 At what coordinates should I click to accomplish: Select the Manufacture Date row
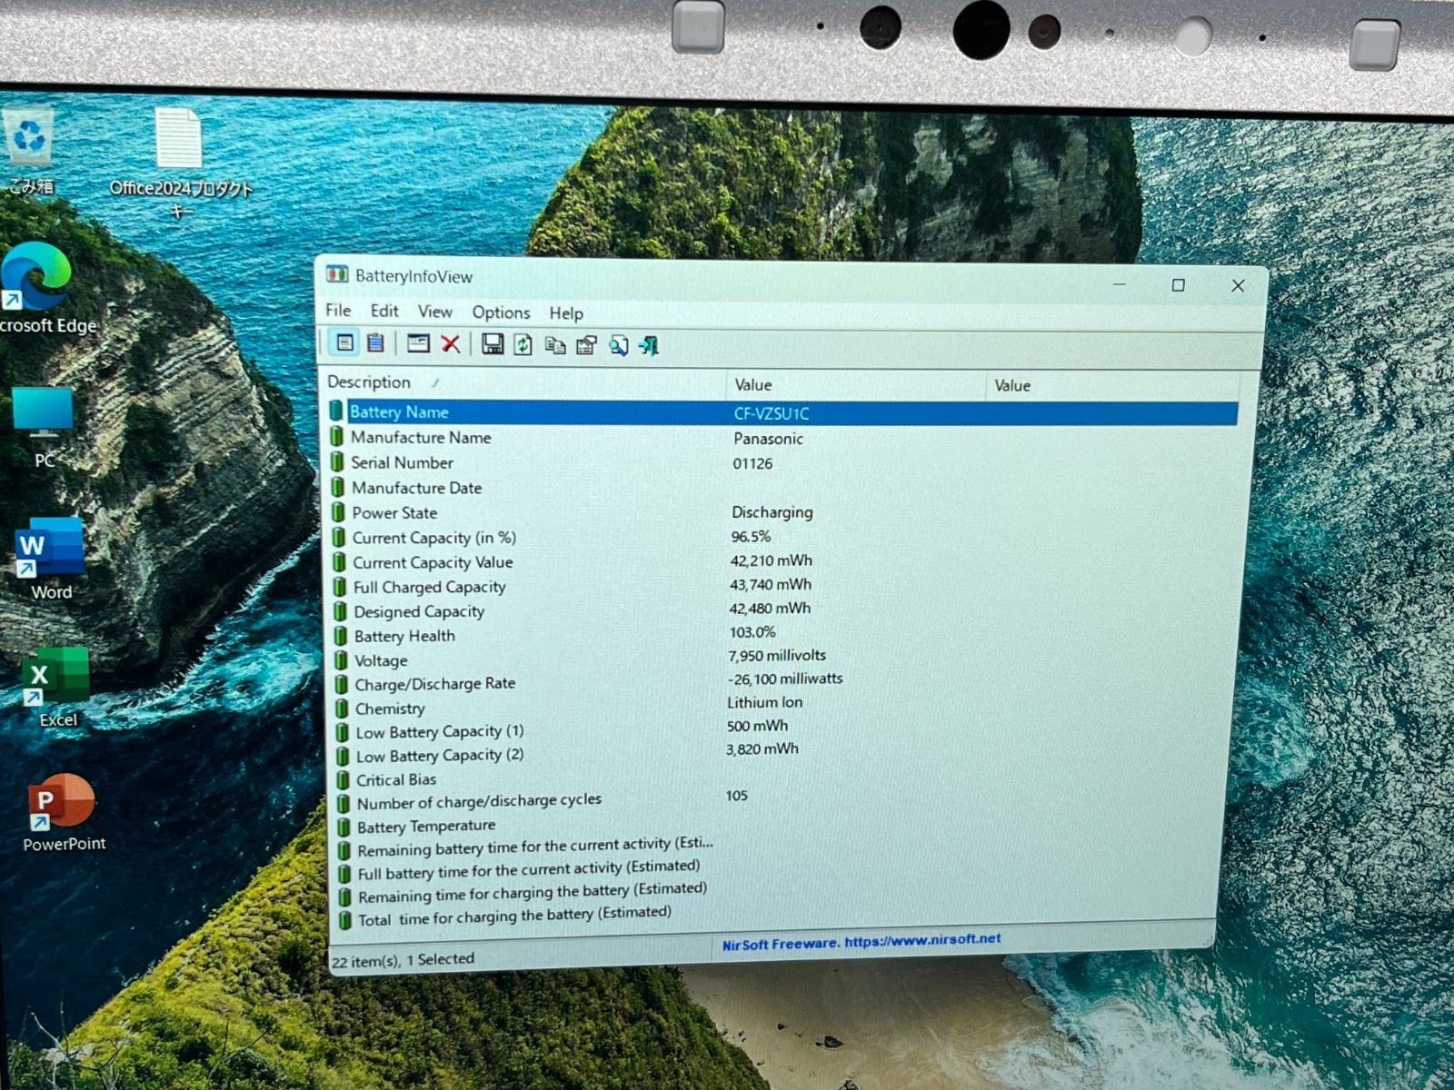point(782,488)
